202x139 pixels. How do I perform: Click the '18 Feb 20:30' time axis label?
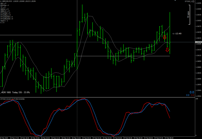45,138
